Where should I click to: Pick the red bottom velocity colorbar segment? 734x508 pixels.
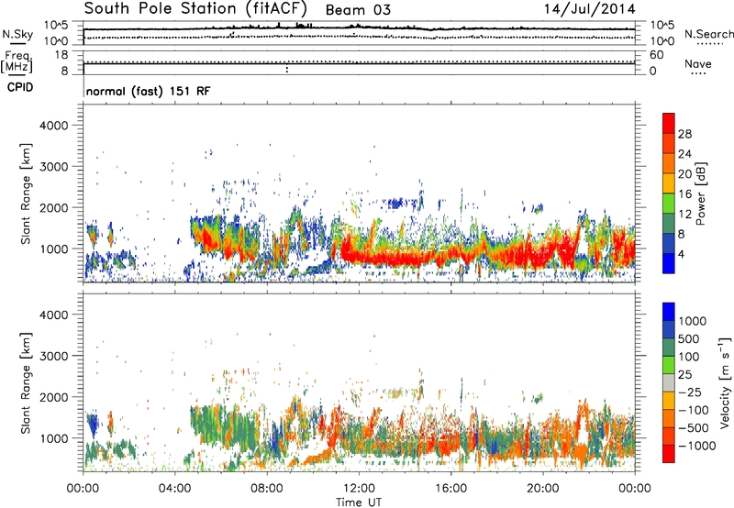(x=669, y=454)
